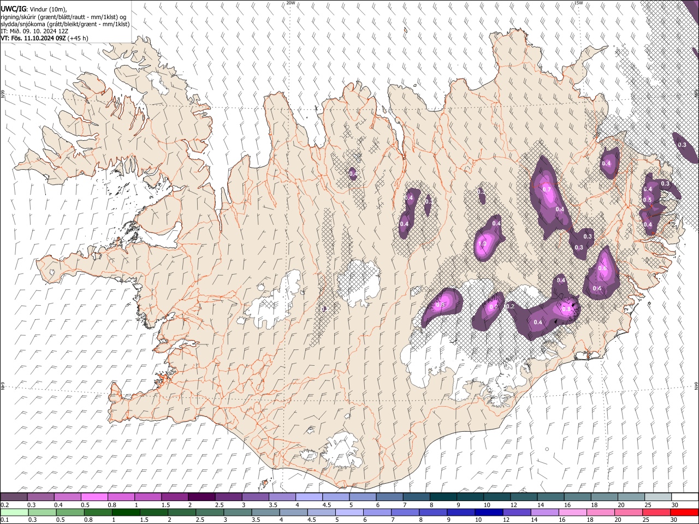Image resolution: width=699 pixels, height=524 pixels.
Task: Choose the navy blue 10 rain legend swatch
Action: [488, 513]
